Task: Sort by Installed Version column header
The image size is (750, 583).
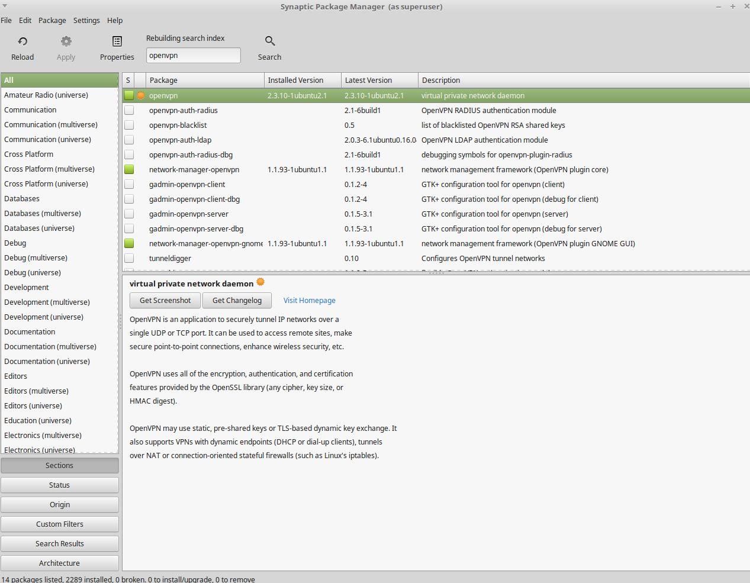Action: tap(302, 80)
